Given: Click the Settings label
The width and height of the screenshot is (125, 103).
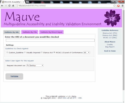Looking at the screenshot, I should [10, 45].
